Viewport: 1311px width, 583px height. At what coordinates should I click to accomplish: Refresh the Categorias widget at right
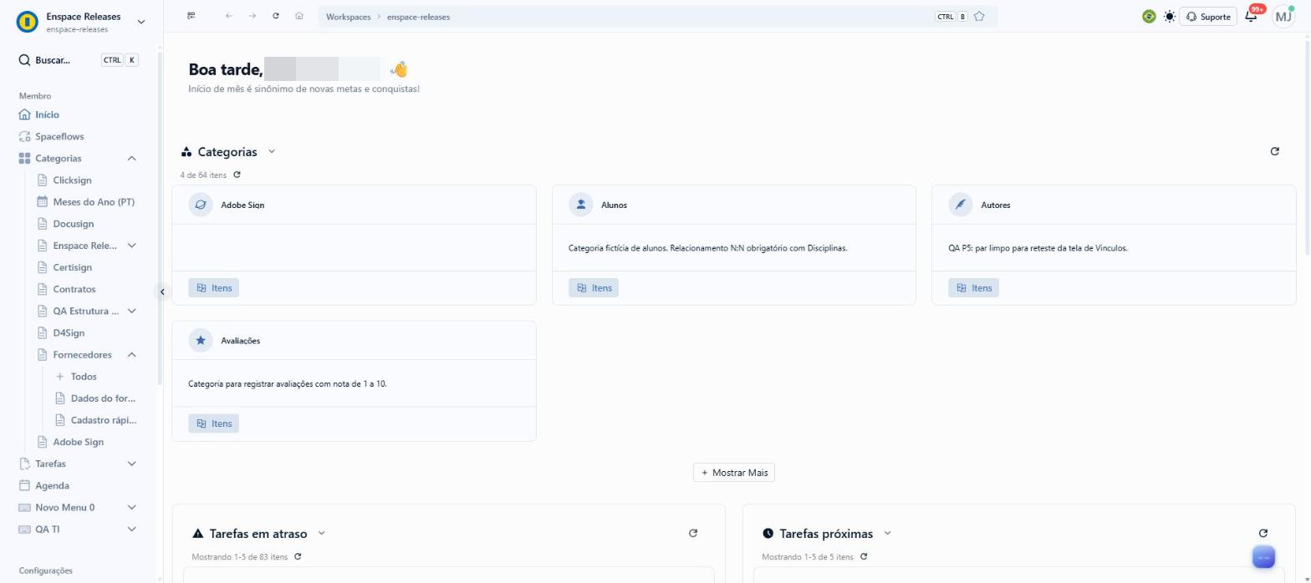[1274, 151]
